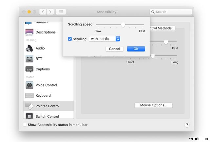213x142 pixels.
Task: Click the Keyboard icon in sidebar
Action: pyautogui.click(x=29, y=95)
